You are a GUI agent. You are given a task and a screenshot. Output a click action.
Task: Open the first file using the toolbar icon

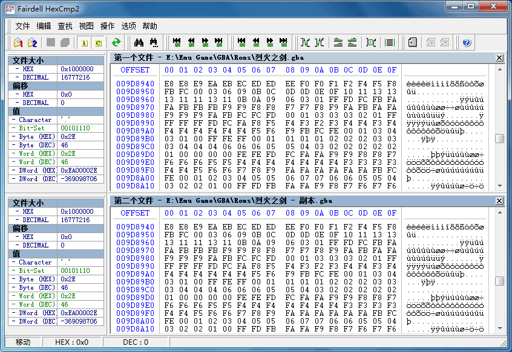tap(17, 42)
